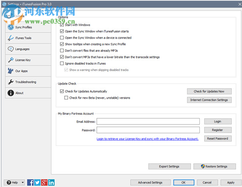
Task: Toggle Show tooltips when creating Sync Profile
Action: point(62,44)
